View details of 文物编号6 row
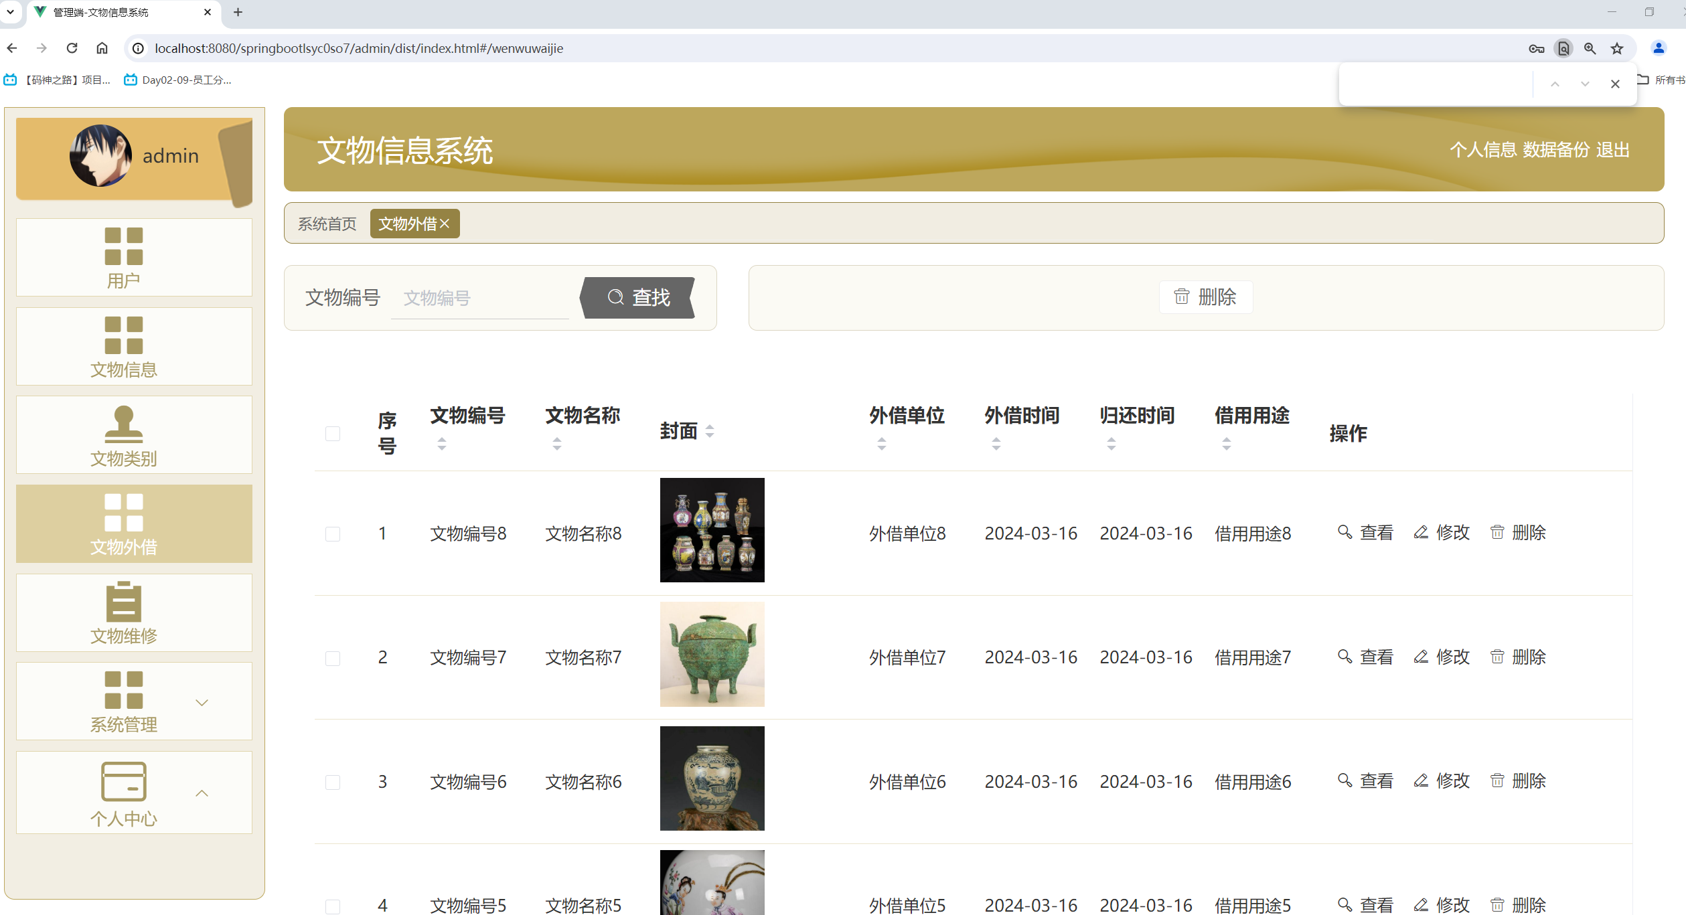Screen dimensions: 1686x915 tap(1365, 781)
